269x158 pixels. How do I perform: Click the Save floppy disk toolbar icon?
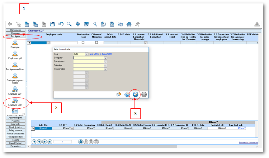point(52,24)
